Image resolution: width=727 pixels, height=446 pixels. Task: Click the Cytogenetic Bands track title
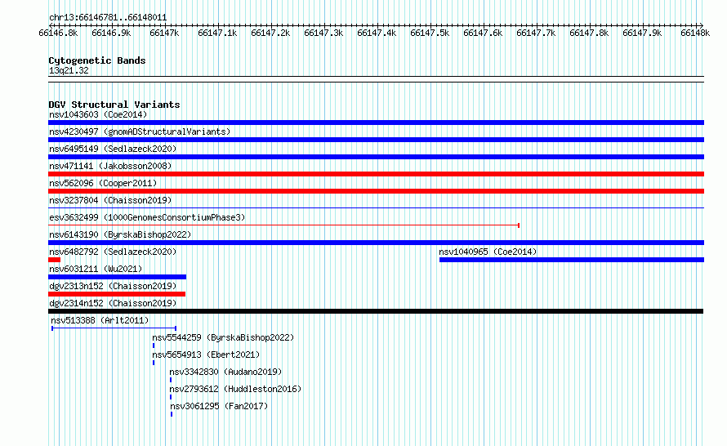[x=97, y=60]
